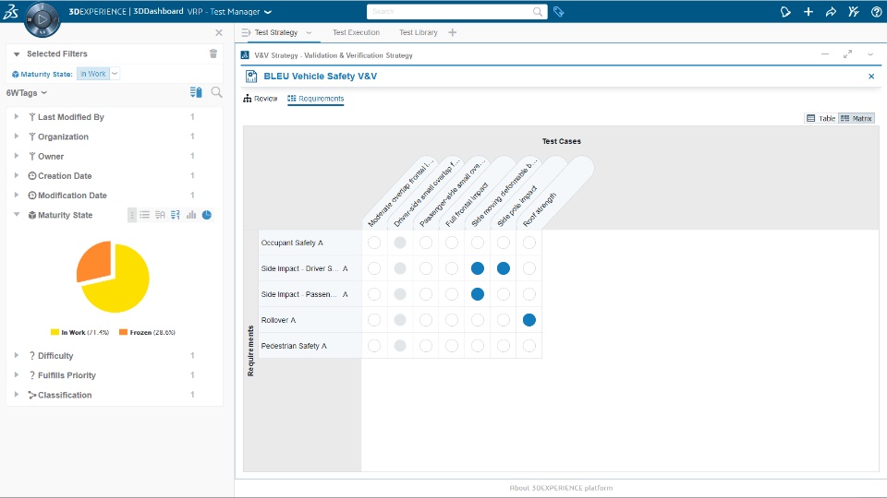Image resolution: width=887 pixels, height=498 pixels.
Task: Open the 6WTags dropdown
Action: [x=27, y=92]
